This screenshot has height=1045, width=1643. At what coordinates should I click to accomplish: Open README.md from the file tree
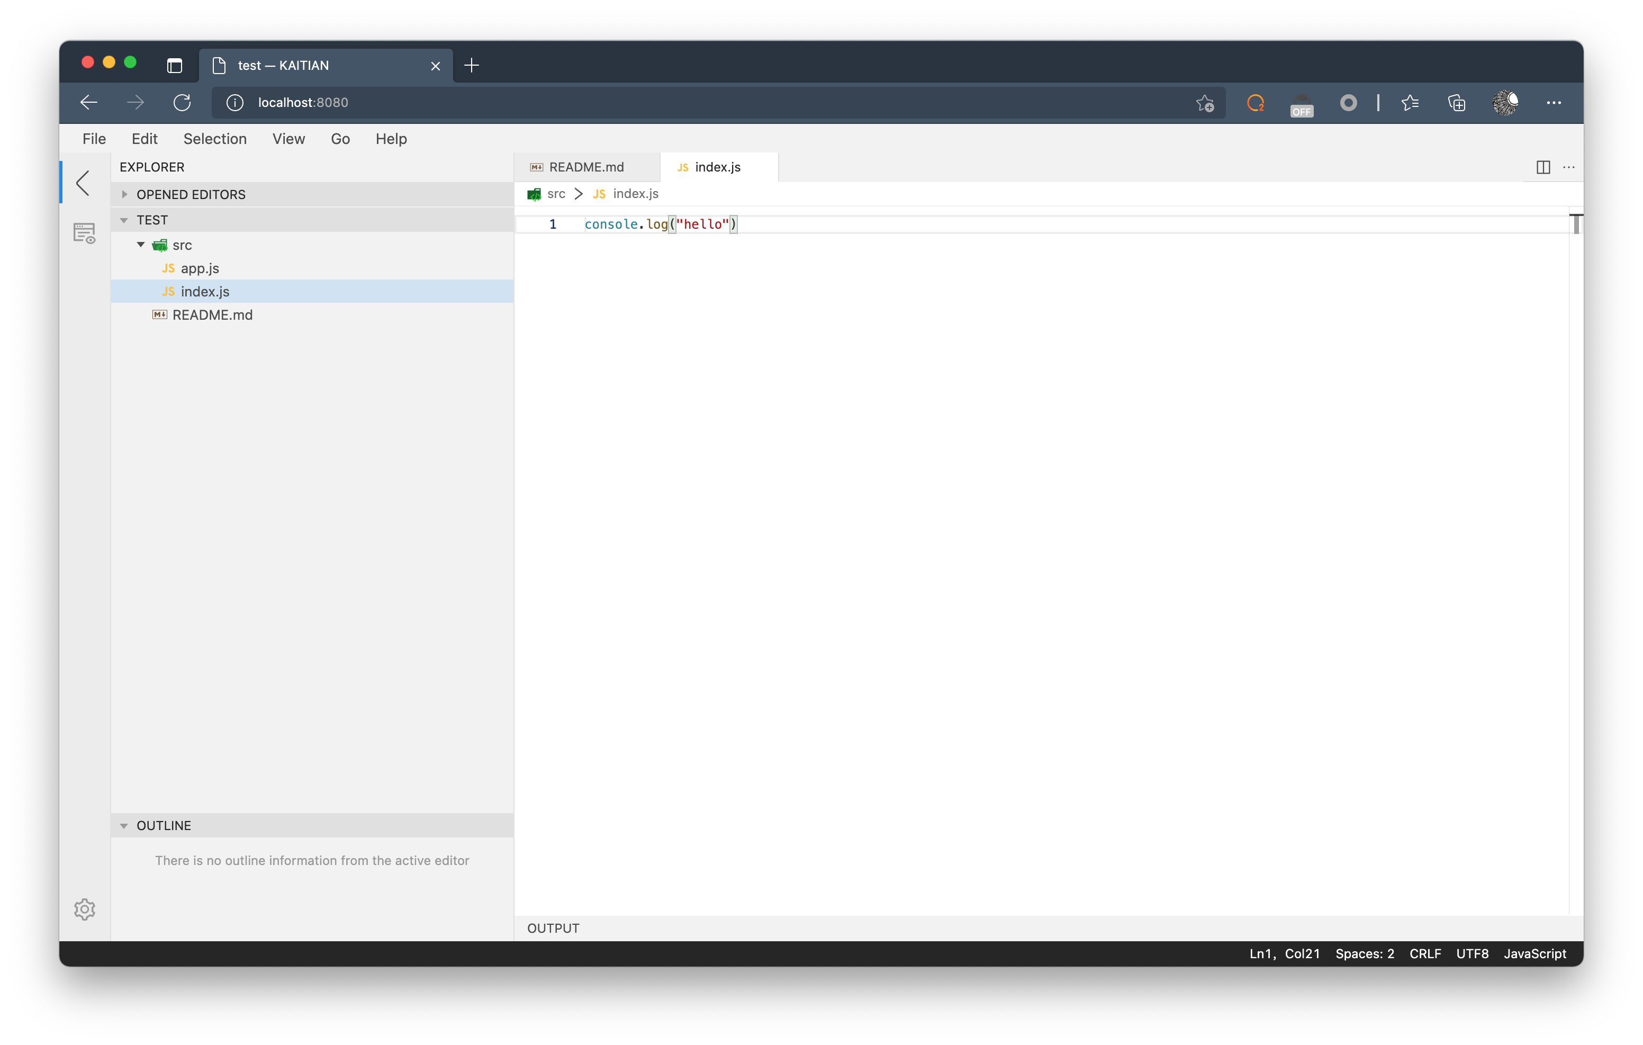click(x=312, y=314)
